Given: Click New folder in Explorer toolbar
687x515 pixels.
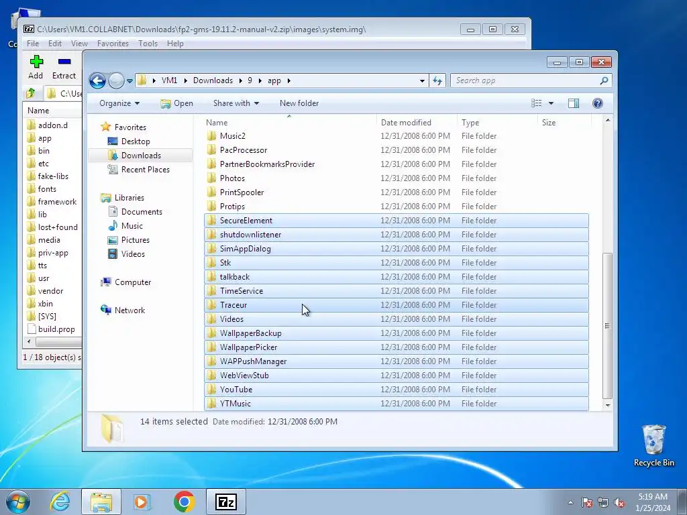Looking at the screenshot, I should click(x=299, y=103).
